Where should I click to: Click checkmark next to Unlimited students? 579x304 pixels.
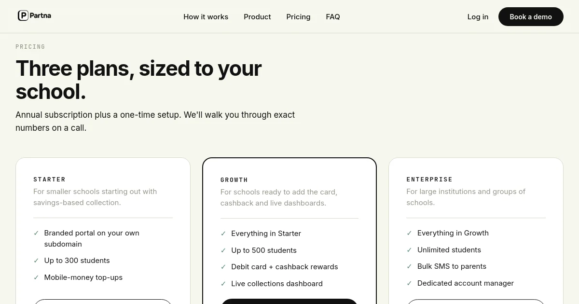(x=409, y=250)
